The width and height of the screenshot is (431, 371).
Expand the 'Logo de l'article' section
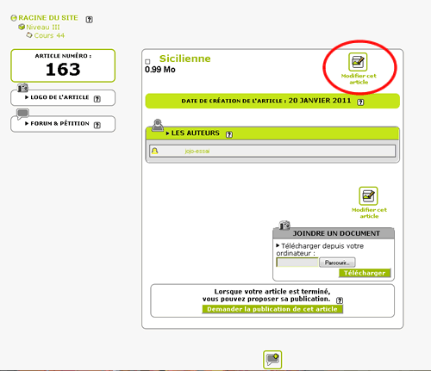coord(57,97)
